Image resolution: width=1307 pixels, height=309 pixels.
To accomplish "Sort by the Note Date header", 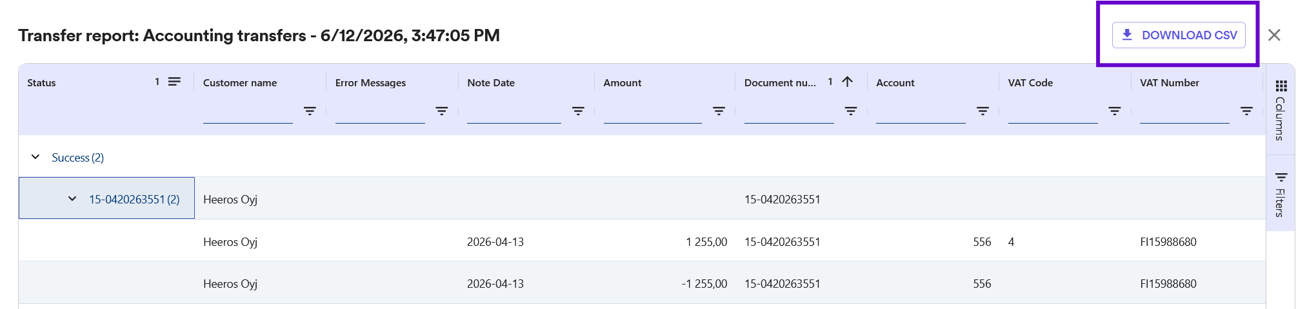I will (491, 82).
